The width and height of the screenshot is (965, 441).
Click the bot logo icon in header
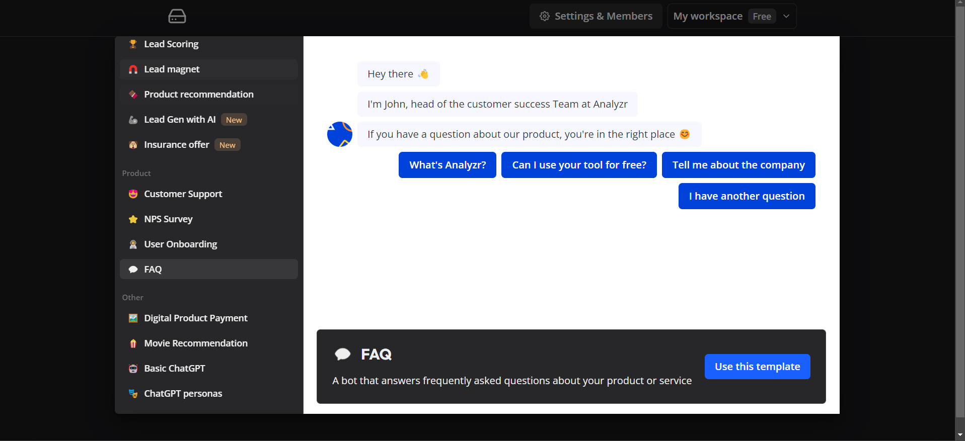coord(177,16)
